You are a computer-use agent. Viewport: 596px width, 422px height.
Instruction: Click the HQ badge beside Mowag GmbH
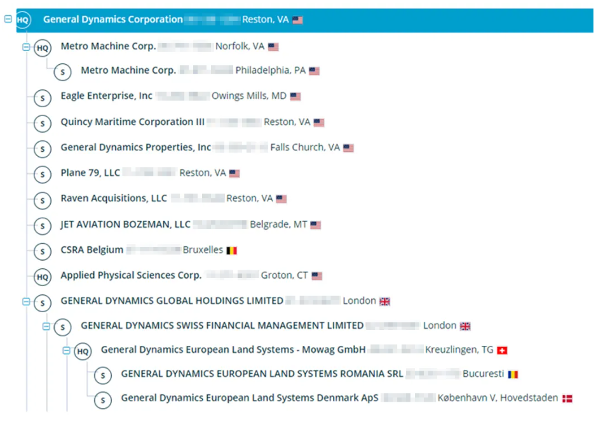(x=83, y=352)
